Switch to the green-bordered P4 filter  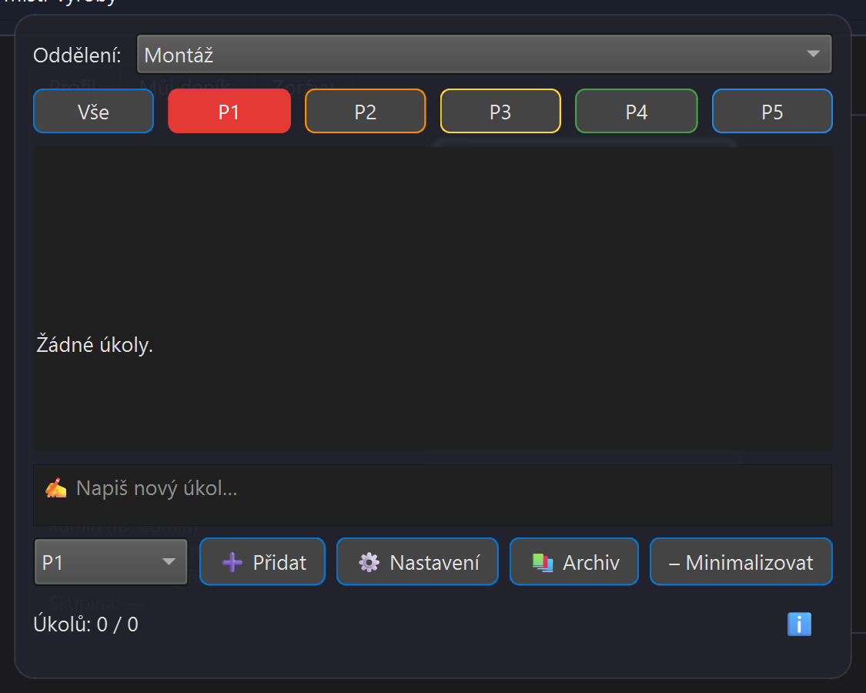pyautogui.click(x=636, y=112)
